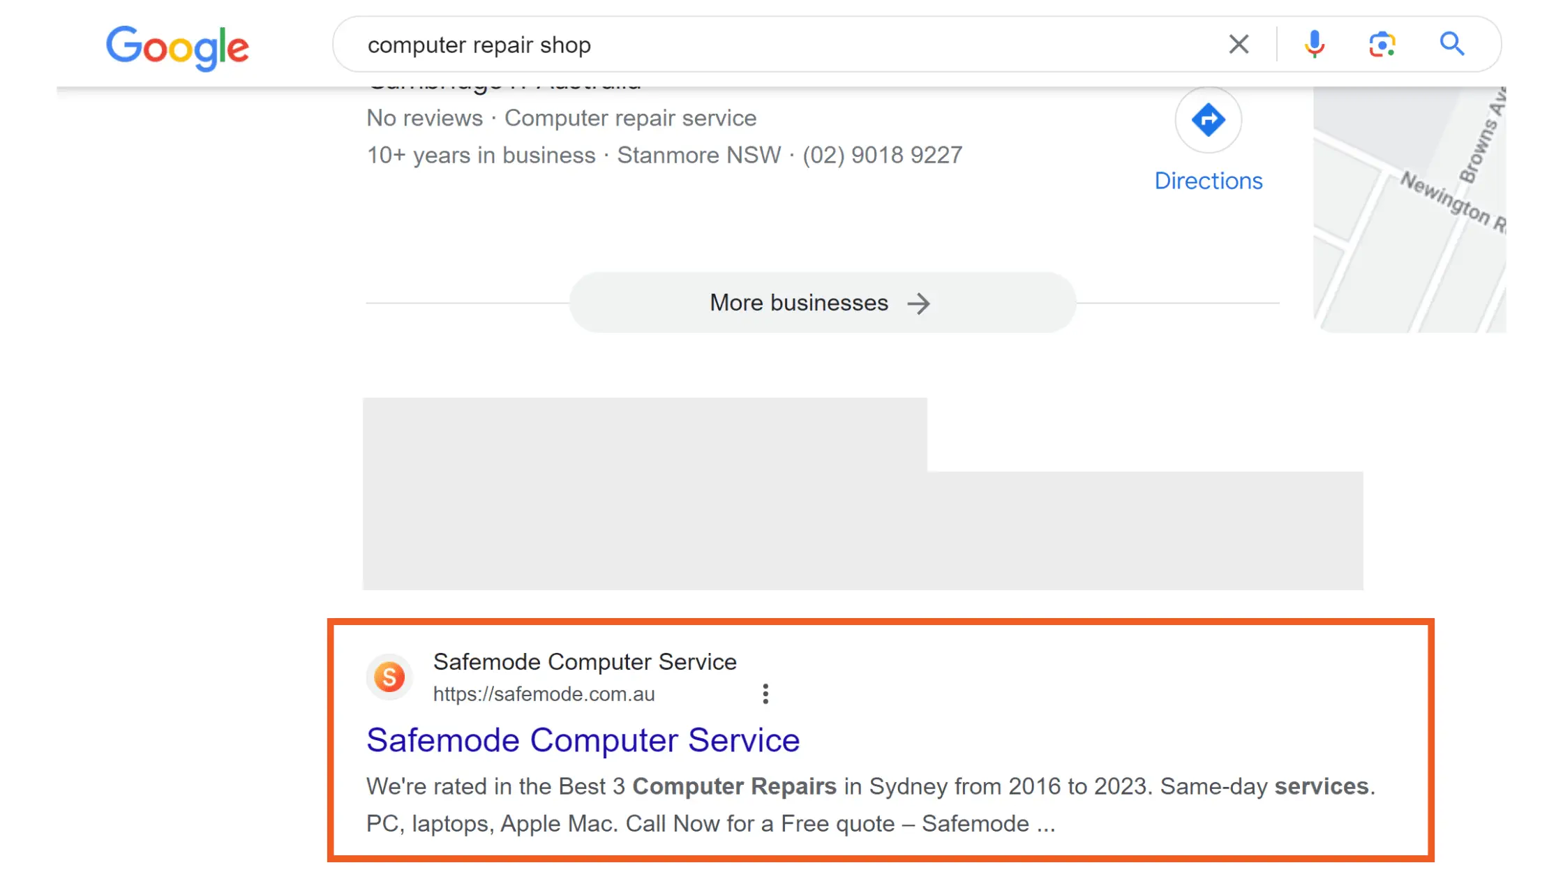Click the Google logo
Viewport: 1563px width, 879px height.
pos(177,46)
